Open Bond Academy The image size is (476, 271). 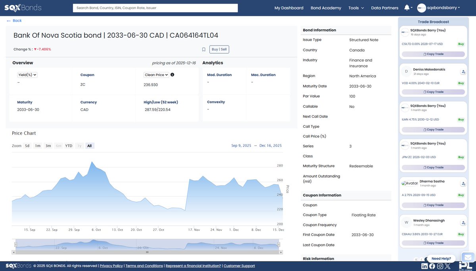pos(326,8)
